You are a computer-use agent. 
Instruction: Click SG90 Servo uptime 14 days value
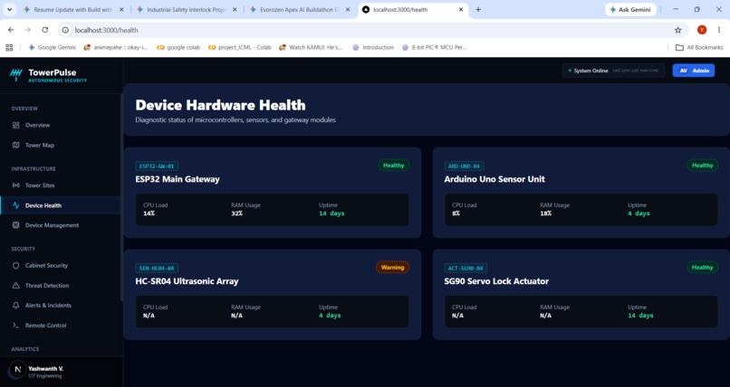(x=640, y=316)
